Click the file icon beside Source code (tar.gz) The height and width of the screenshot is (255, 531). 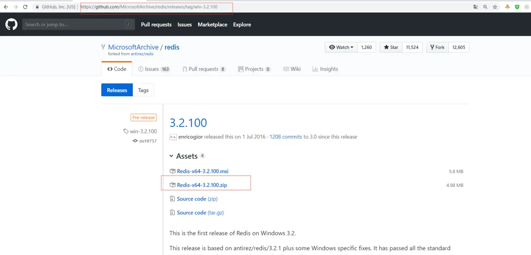pos(172,212)
